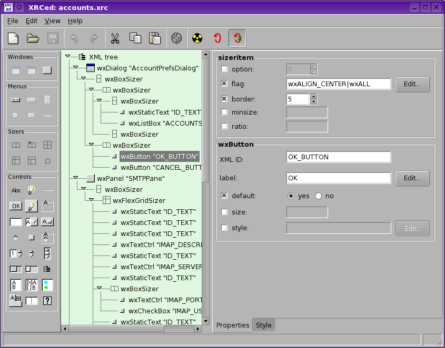Enable the option checkbox under sizeritem
445x348 pixels.
coord(224,69)
